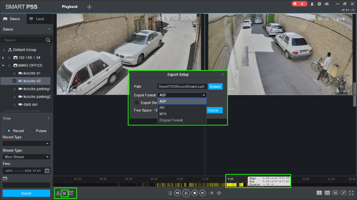Open the Record Type dropdown
This screenshot has width=357, height=200.
(26, 143)
